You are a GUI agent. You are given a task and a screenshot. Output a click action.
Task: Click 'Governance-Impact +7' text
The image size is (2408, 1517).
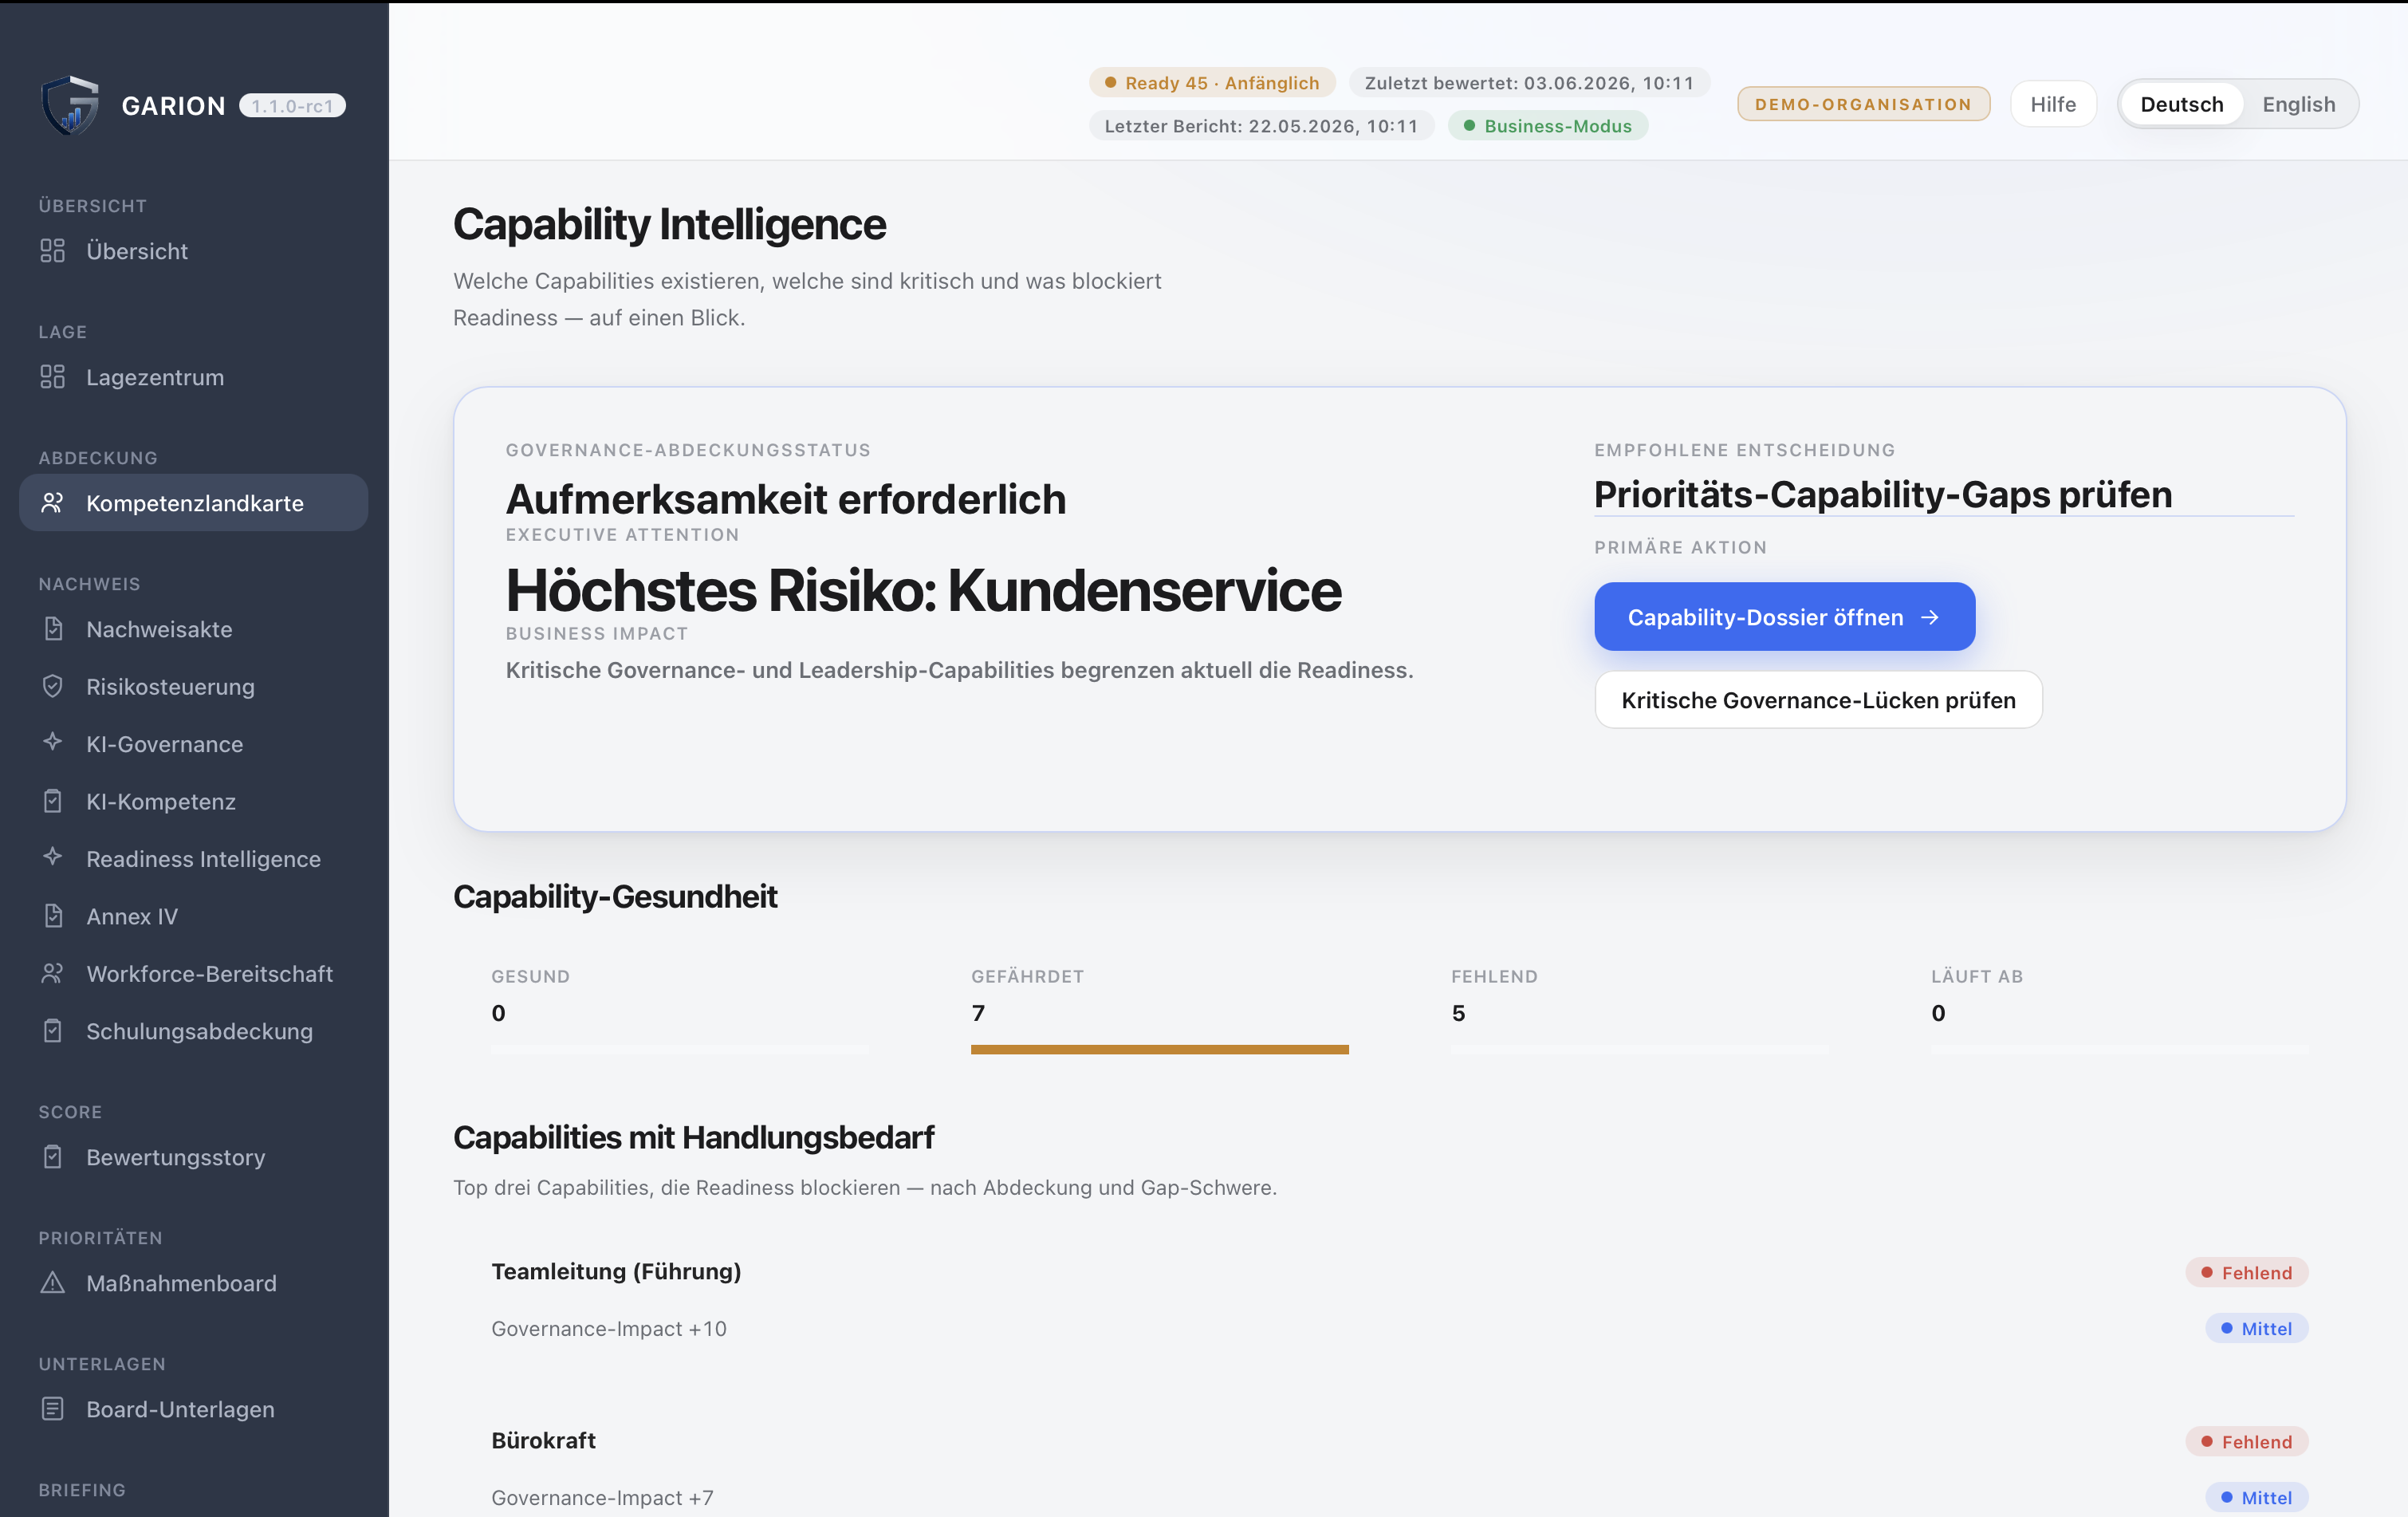602,1498
